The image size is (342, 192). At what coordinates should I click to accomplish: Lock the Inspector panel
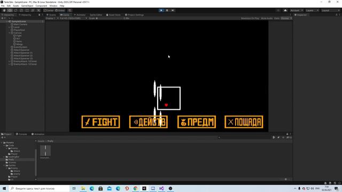[337, 15]
